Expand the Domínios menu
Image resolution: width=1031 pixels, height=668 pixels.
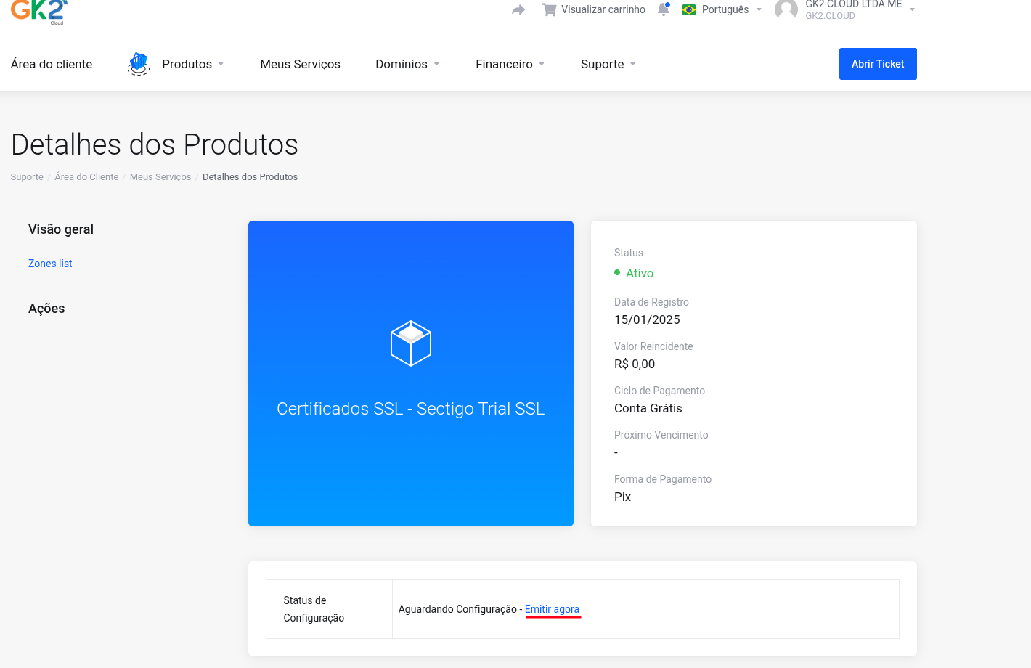pos(407,64)
